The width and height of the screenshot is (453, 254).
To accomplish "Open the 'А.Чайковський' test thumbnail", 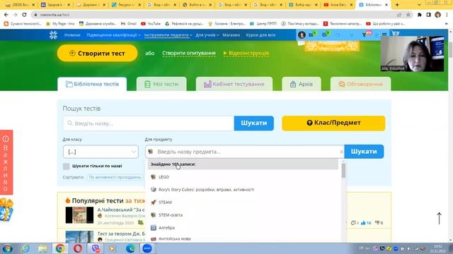I will tap(79, 214).
